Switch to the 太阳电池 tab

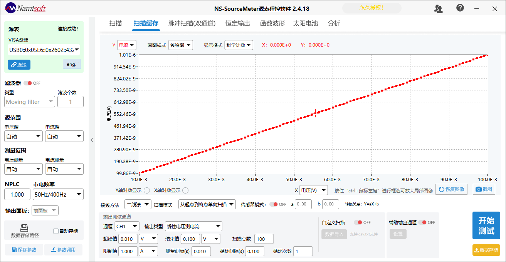306,23
